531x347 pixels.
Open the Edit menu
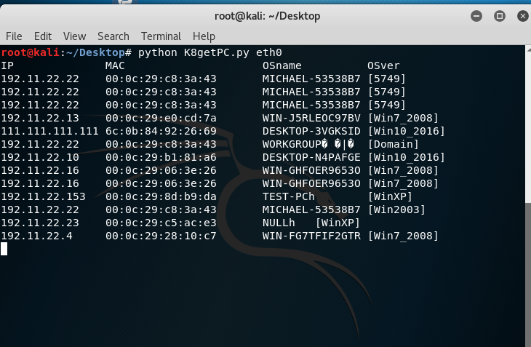43,36
